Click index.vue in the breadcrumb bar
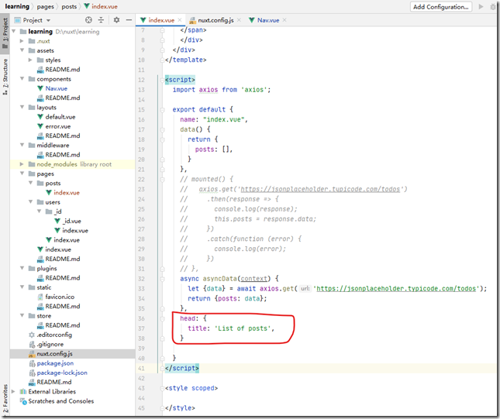The image size is (500, 419). click(105, 6)
